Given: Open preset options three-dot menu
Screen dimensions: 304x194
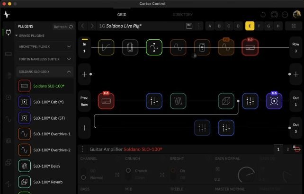Looking at the screenshot, I should [x=199, y=26].
